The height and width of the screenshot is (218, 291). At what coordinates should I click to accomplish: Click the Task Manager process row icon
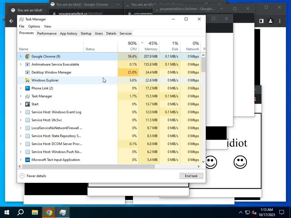[x=28, y=96]
